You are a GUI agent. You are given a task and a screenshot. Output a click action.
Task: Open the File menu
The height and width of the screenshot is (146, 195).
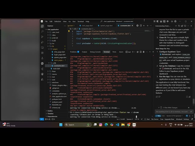(x=46, y=21)
